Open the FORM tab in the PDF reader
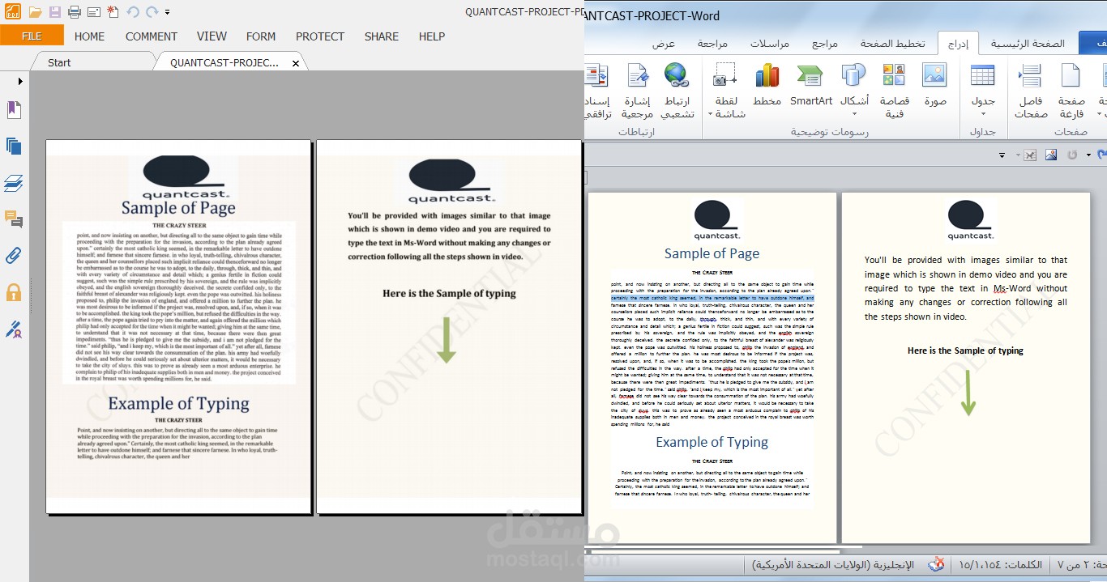This screenshot has width=1107, height=582. [261, 36]
